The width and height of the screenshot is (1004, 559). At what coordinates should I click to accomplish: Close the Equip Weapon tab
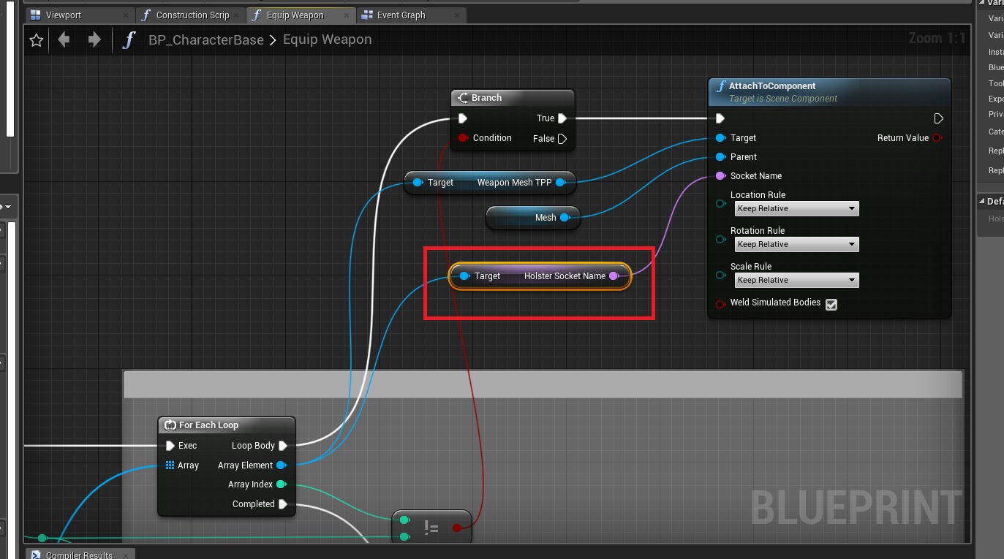coord(347,15)
